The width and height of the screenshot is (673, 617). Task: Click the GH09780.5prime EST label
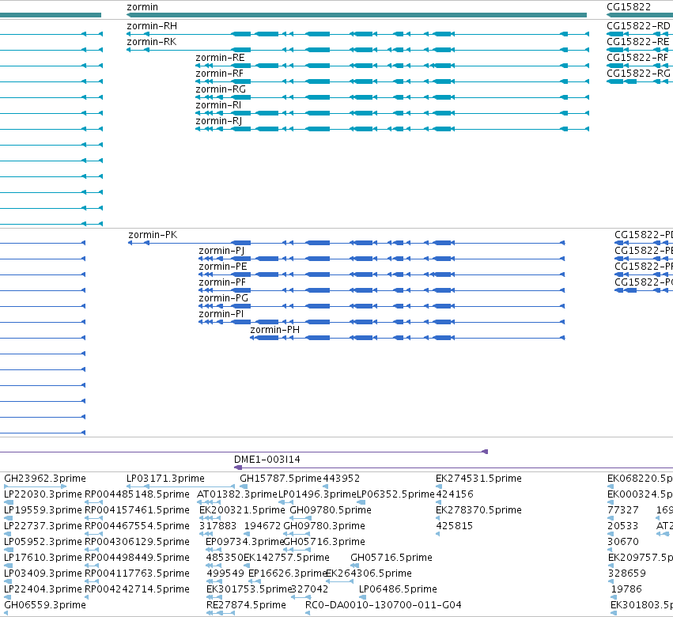pos(331,510)
